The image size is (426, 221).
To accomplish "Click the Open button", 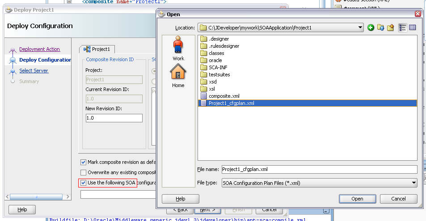I will pos(357,199).
